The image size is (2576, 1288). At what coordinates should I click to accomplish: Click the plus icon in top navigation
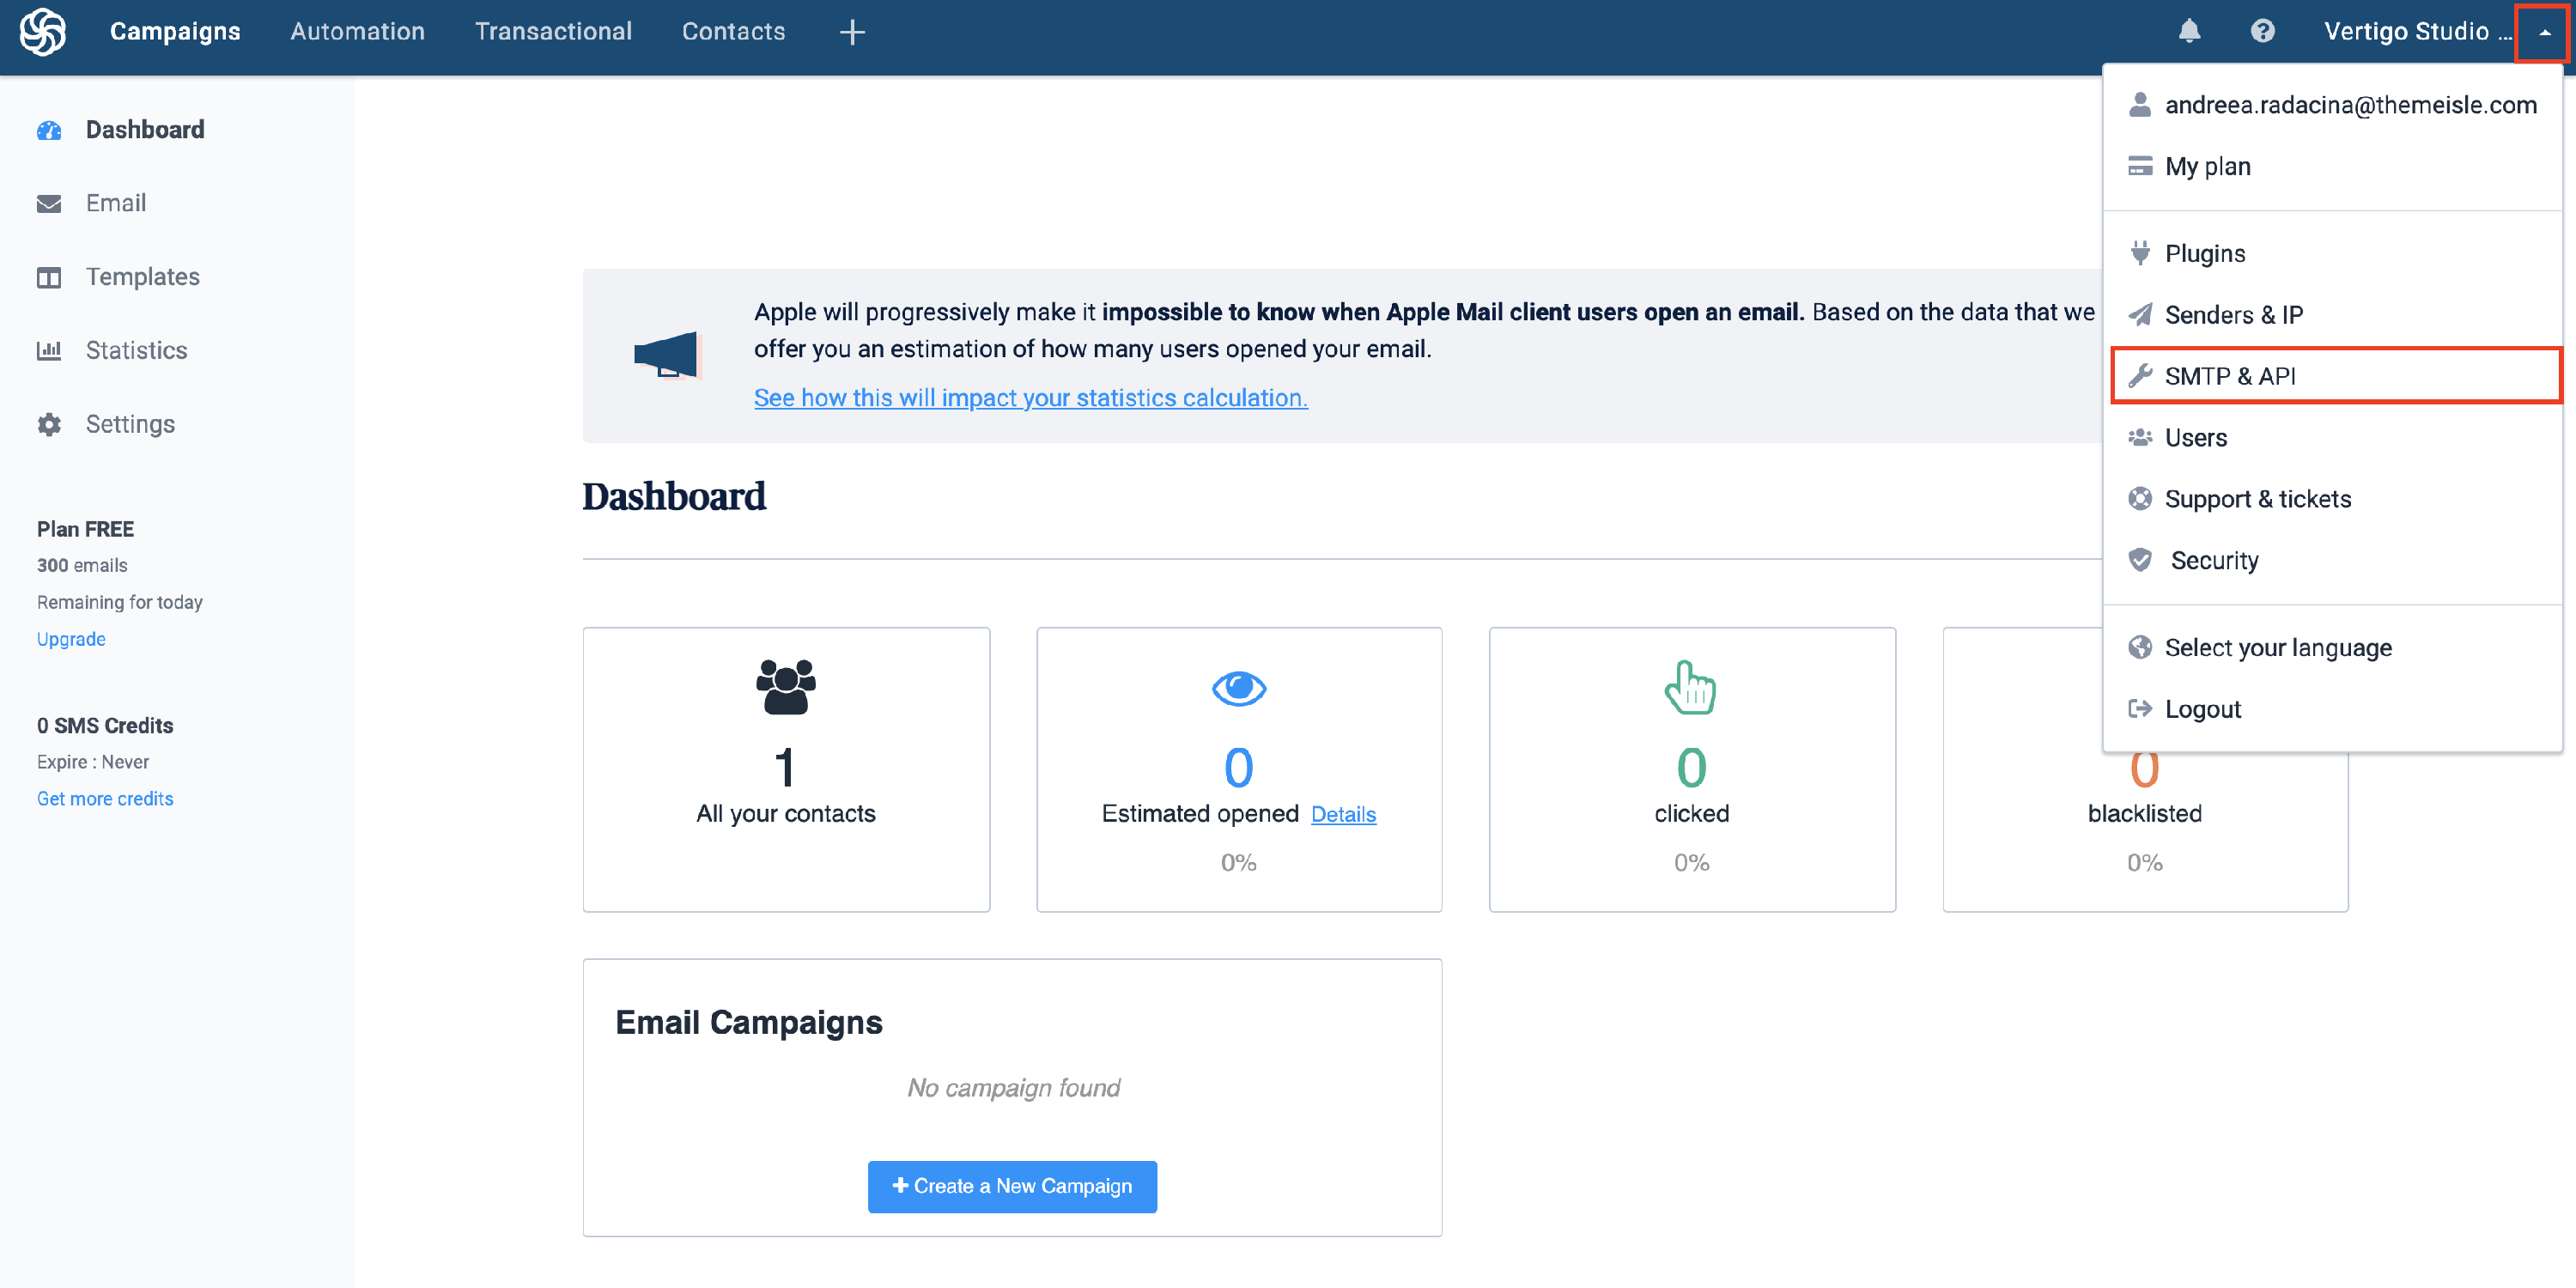click(851, 32)
